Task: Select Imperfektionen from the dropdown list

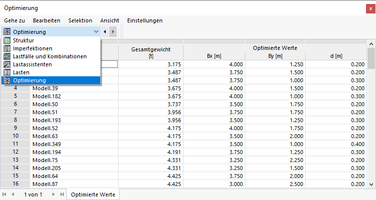Action: [x=51, y=48]
